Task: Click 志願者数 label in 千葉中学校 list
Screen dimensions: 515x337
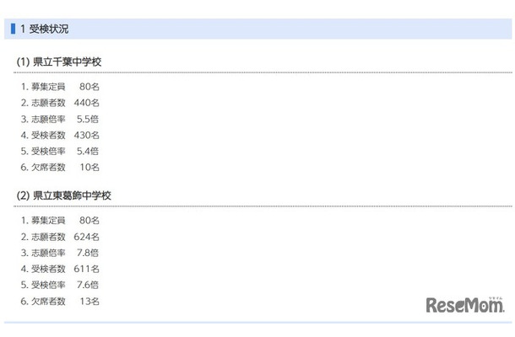Action: tap(49, 103)
